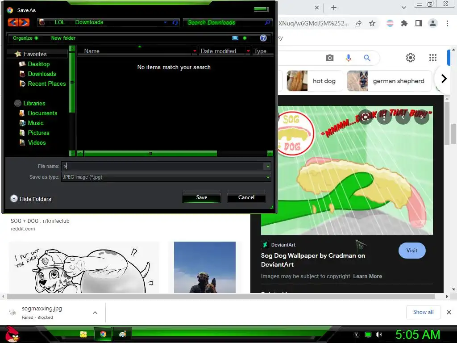Open Angry Birds start button on taskbar
This screenshot has height=343, width=457.
[x=12, y=334]
